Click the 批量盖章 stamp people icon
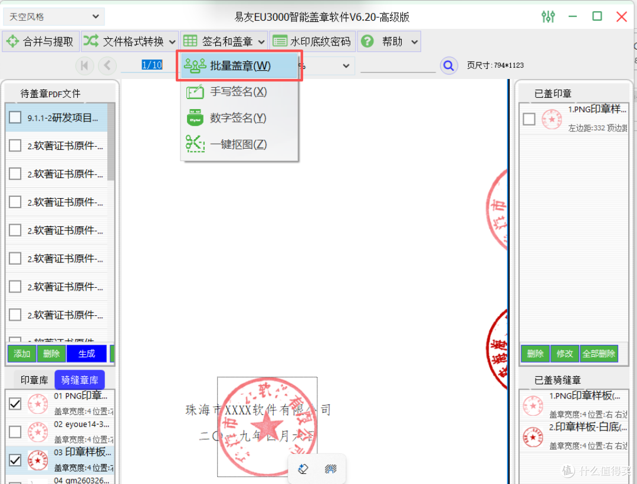 (195, 65)
